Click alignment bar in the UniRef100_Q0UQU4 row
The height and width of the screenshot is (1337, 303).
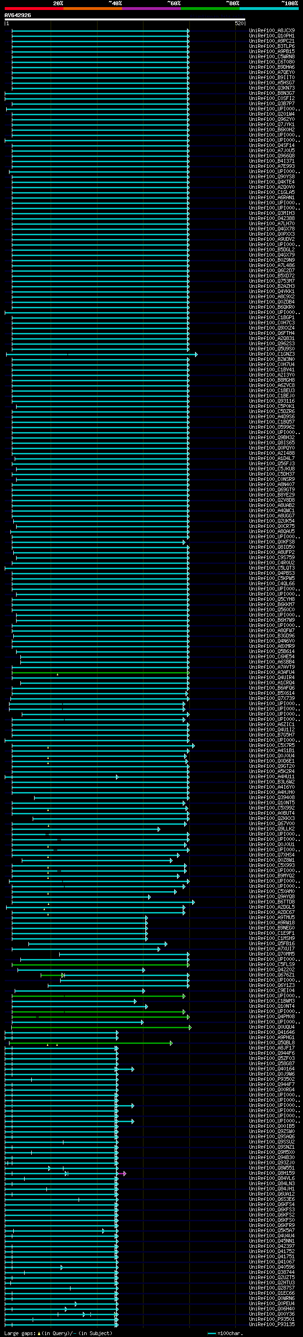click(101, 1028)
